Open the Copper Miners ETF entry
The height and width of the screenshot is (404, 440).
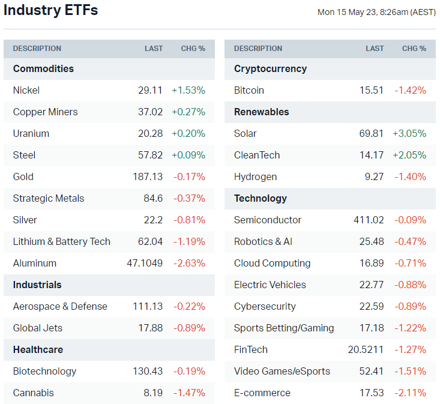coord(45,112)
